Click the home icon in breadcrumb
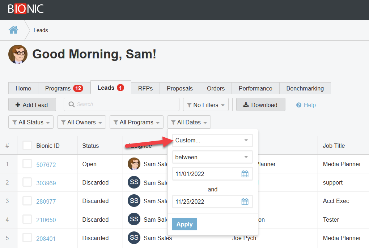Viewport: 369px width, 248px height. [13, 30]
